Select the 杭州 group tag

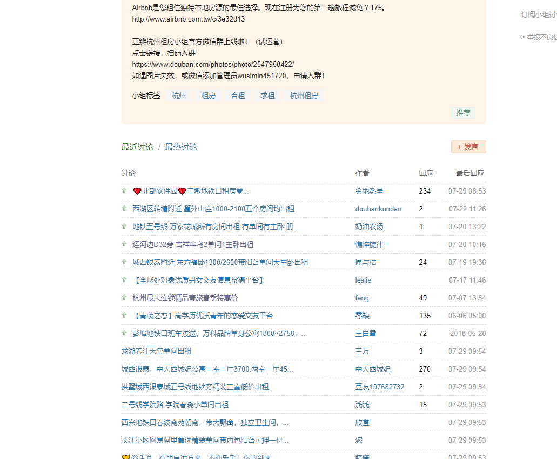tap(179, 96)
